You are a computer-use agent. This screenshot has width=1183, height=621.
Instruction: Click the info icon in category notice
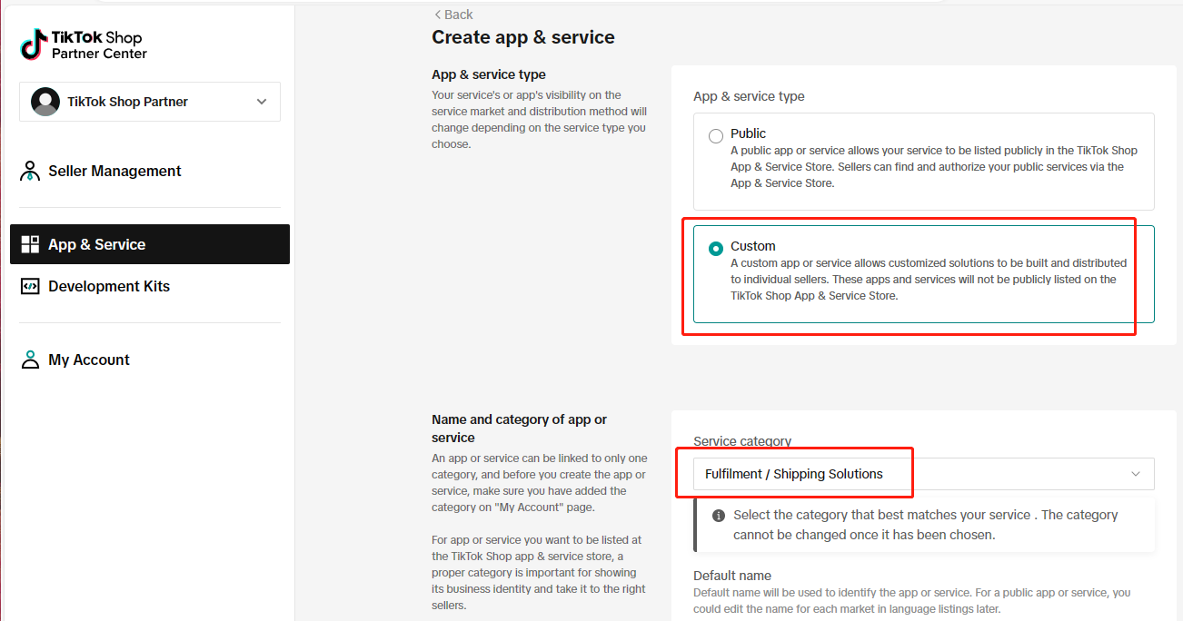coord(718,515)
